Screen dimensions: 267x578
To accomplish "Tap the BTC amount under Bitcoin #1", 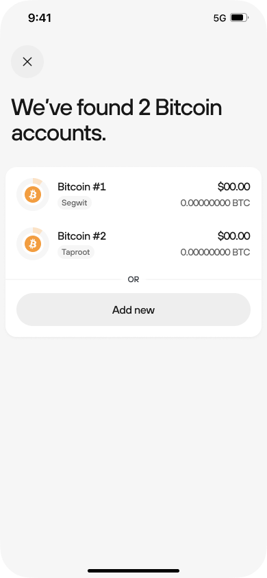I will pyautogui.click(x=215, y=203).
